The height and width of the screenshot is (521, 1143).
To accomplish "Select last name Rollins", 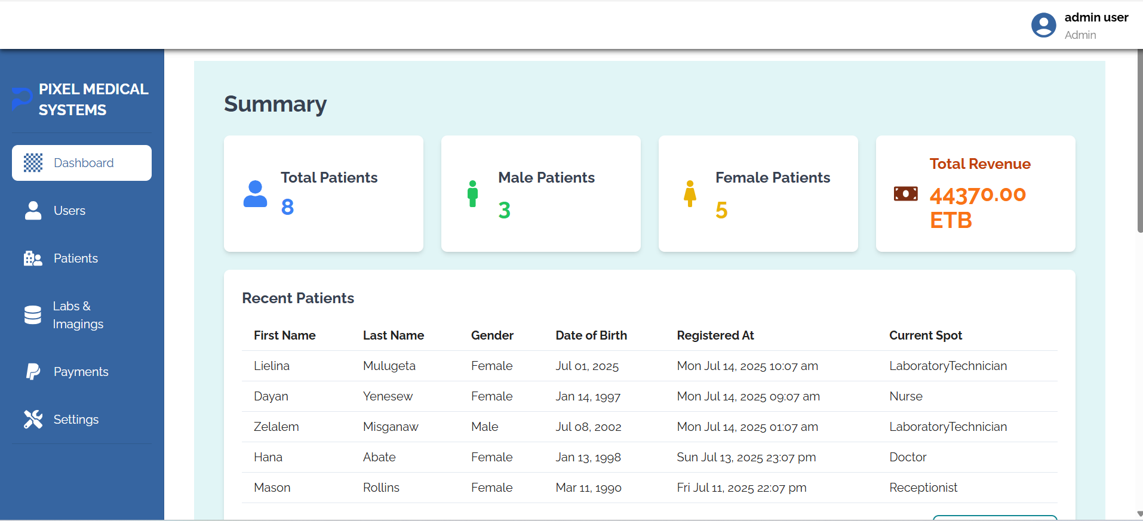I will pos(381,488).
